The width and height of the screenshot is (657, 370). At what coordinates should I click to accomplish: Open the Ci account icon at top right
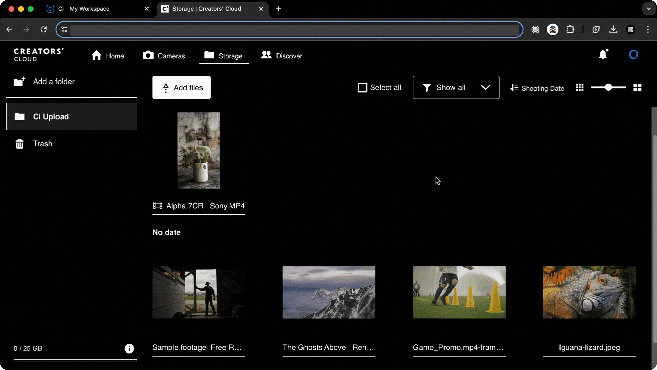pos(633,54)
